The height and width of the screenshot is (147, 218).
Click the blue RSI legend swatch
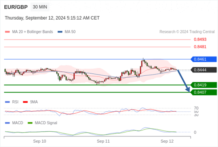pos(7,102)
